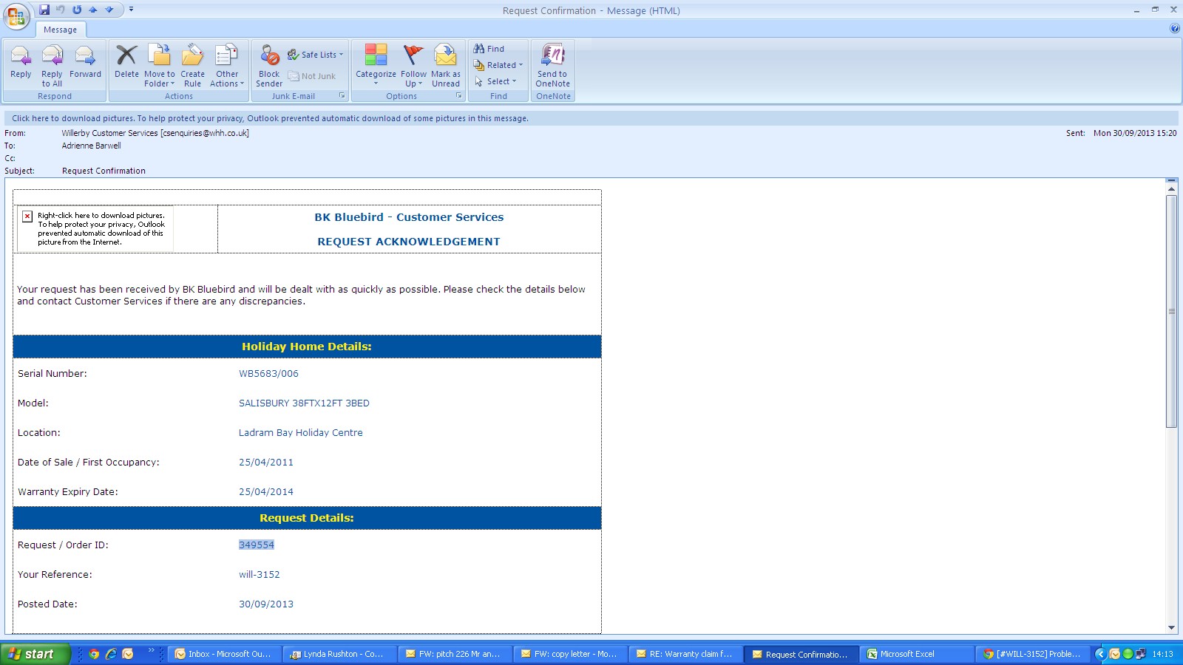Mark the message as Unread
The image size is (1183, 665).
point(446,66)
